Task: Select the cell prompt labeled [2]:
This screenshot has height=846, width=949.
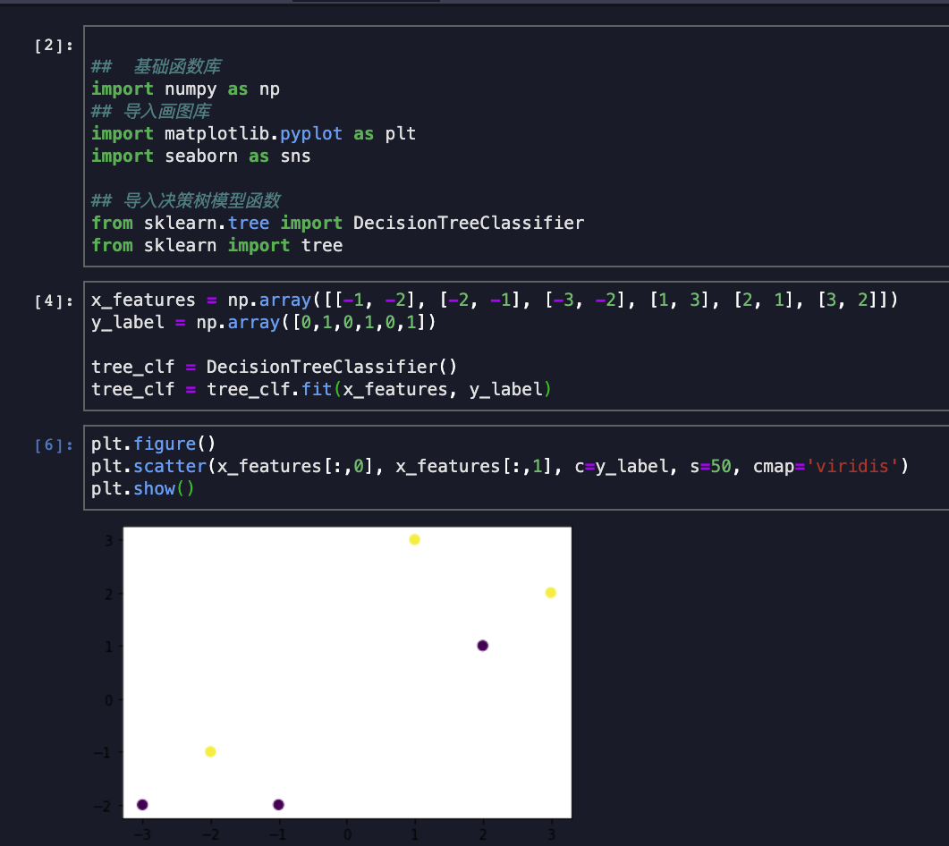Action: tap(54, 46)
